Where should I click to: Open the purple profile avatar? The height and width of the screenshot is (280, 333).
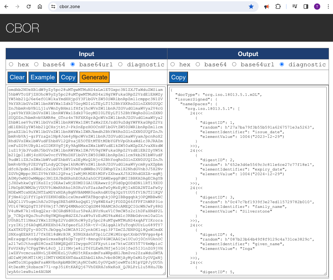[317, 7]
